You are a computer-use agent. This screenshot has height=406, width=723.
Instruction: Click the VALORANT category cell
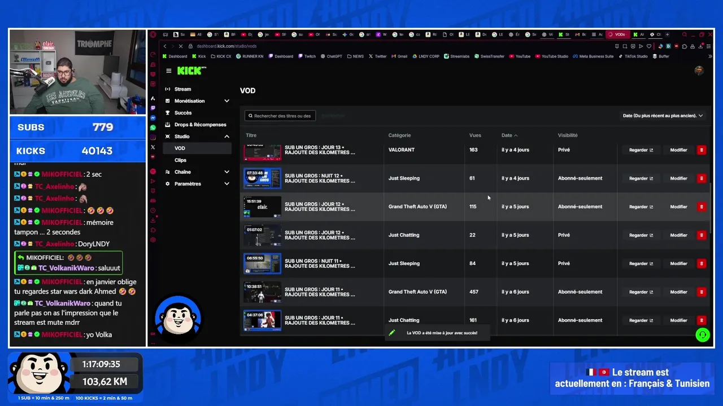tap(402, 150)
